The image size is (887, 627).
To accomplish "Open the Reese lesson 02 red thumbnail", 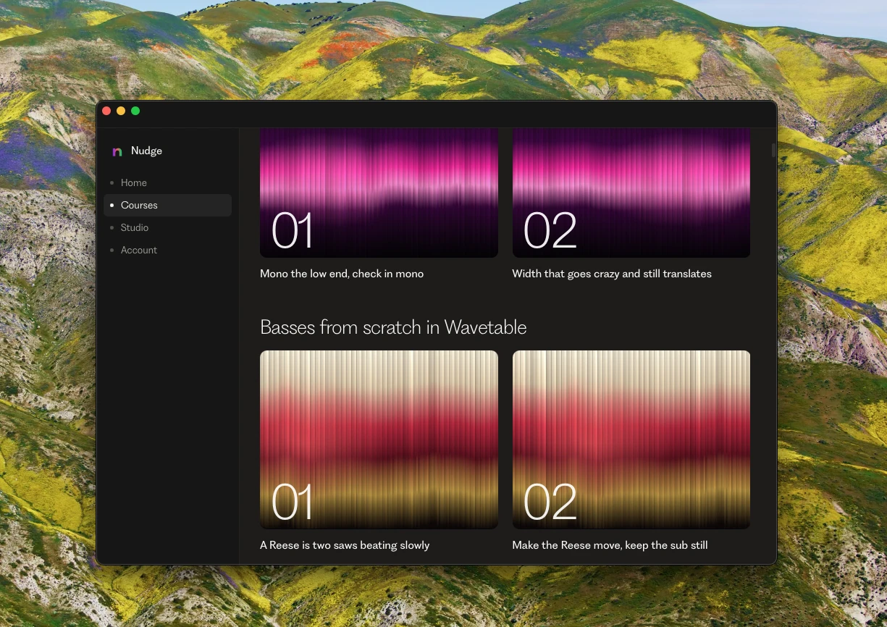I will tap(631, 439).
